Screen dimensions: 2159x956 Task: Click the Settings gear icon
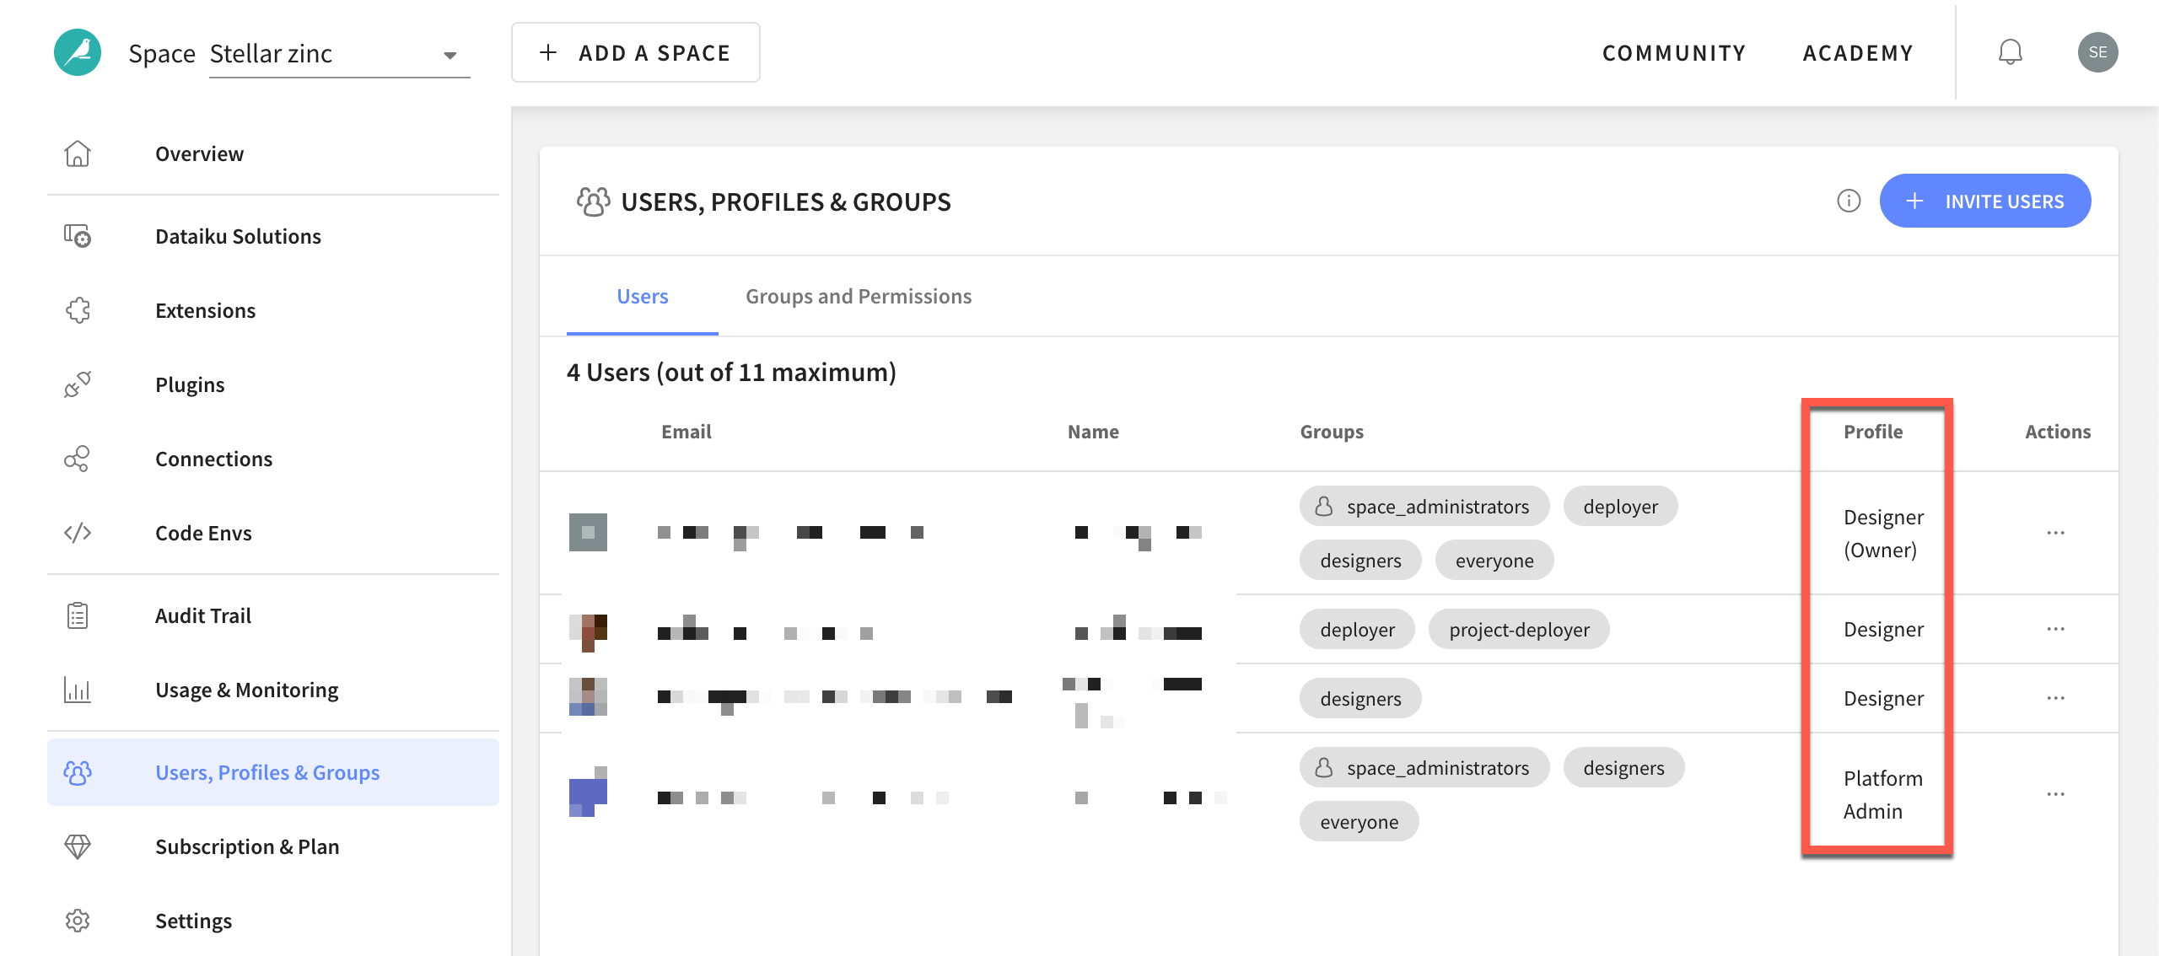click(x=78, y=921)
